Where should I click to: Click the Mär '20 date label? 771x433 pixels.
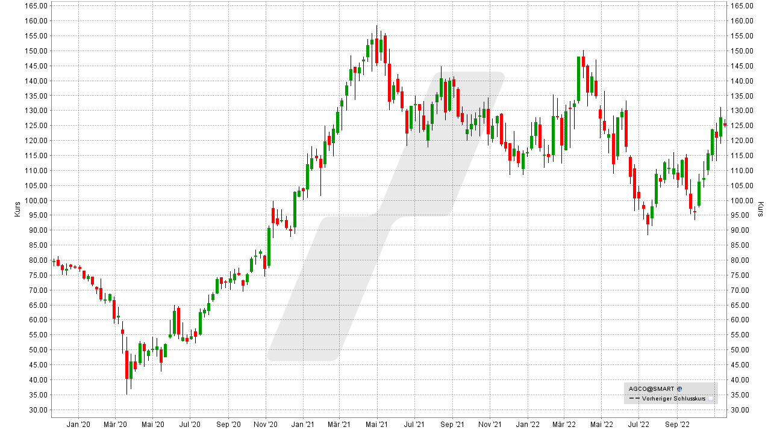(116, 424)
